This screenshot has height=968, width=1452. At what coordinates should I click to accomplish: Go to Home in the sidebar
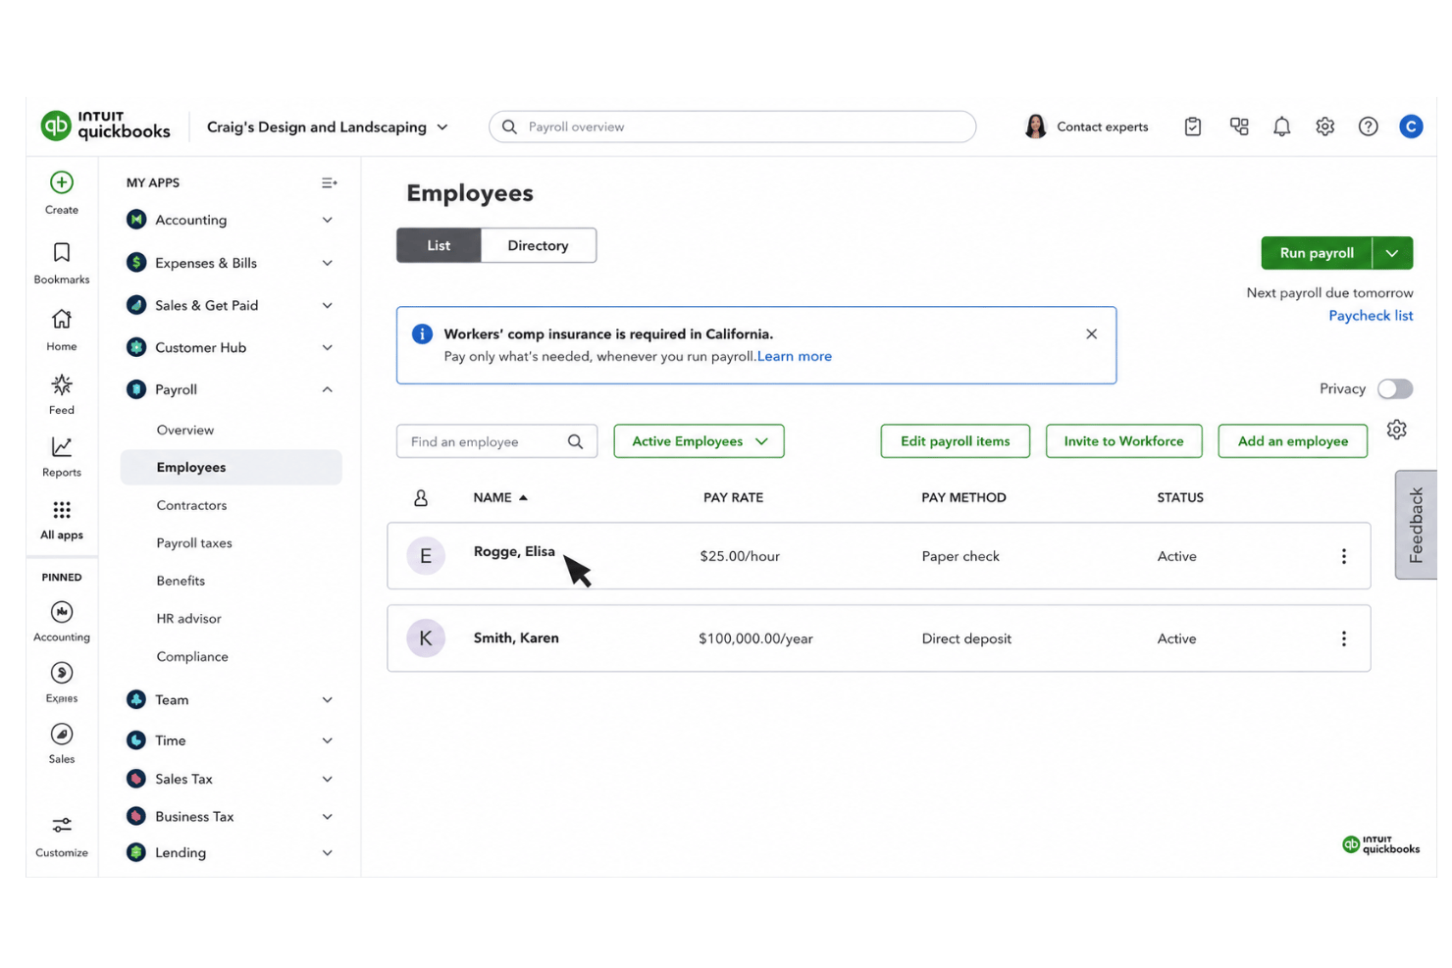coord(61,330)
